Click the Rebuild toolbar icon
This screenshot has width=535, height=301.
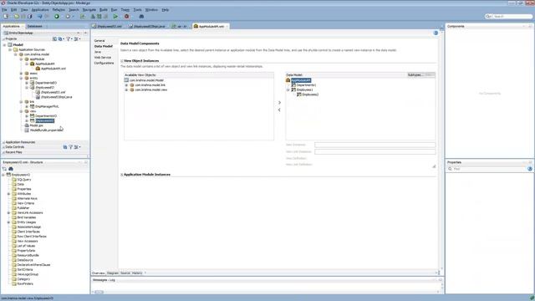[x=99, y=17]
